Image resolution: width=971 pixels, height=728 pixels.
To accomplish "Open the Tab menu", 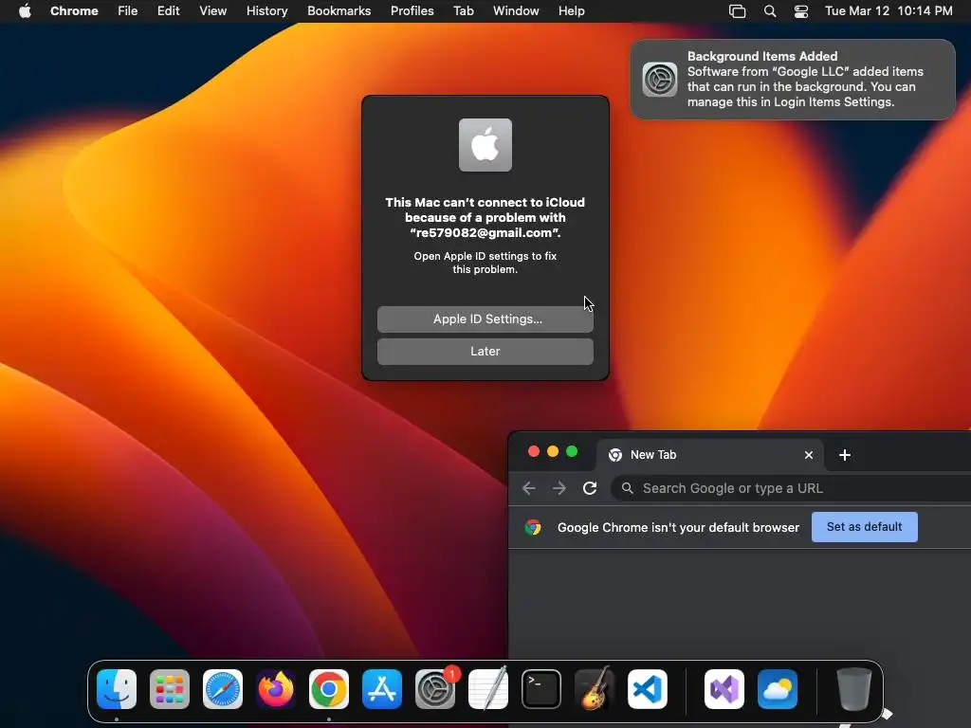I will pos(463,10).
